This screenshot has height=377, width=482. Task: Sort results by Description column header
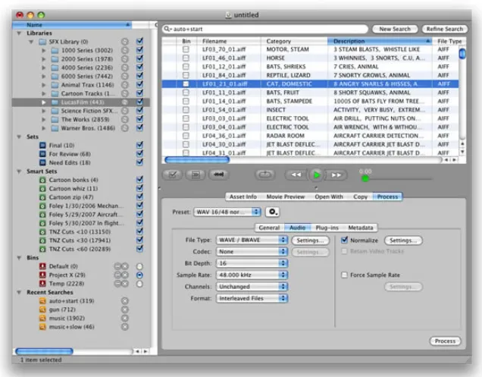point(380,41)
